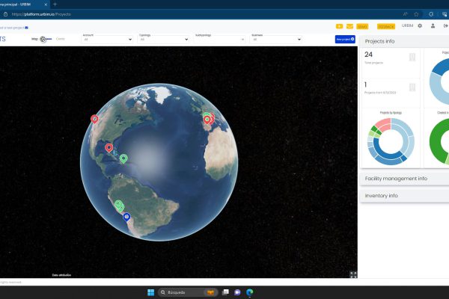Close the URBIM browser tab
Image resolution: width=449 pixels, height=299 pixels.
click(x=46, y=4)
